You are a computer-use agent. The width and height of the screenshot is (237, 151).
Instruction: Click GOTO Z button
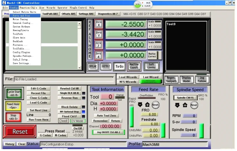click(106, 66)
